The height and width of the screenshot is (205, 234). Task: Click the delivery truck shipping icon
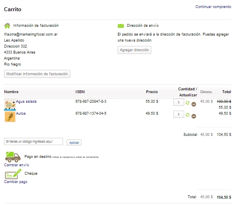coord(13,157)
